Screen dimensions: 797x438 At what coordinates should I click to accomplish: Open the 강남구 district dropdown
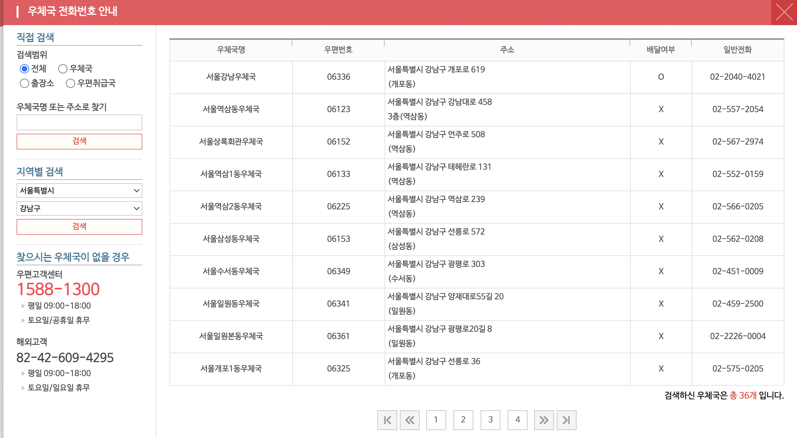[x=79, y=208]
